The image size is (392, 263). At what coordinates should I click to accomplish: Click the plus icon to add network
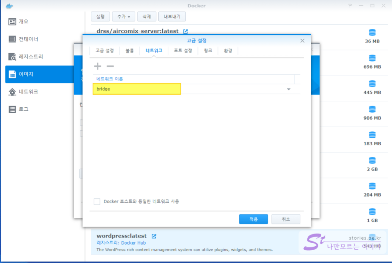97,66
